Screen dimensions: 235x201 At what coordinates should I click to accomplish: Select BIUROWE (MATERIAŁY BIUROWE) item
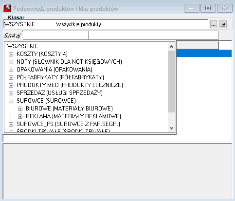tap(69, 109)
